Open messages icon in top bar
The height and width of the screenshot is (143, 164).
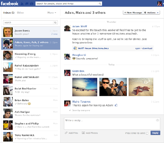coord(27,4)
